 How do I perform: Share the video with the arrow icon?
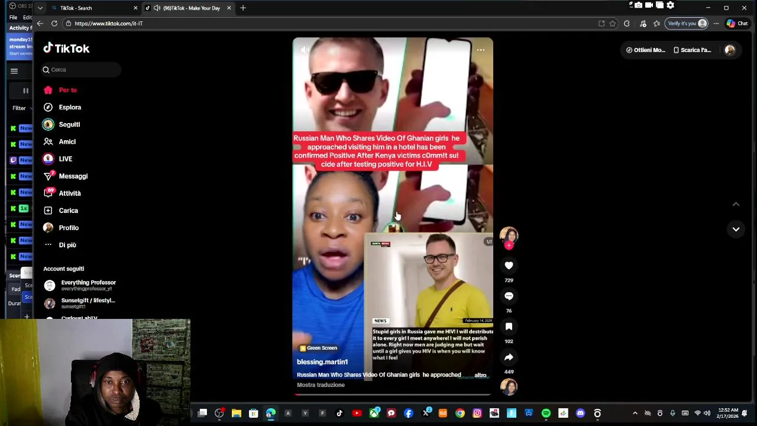coord(509,357)
